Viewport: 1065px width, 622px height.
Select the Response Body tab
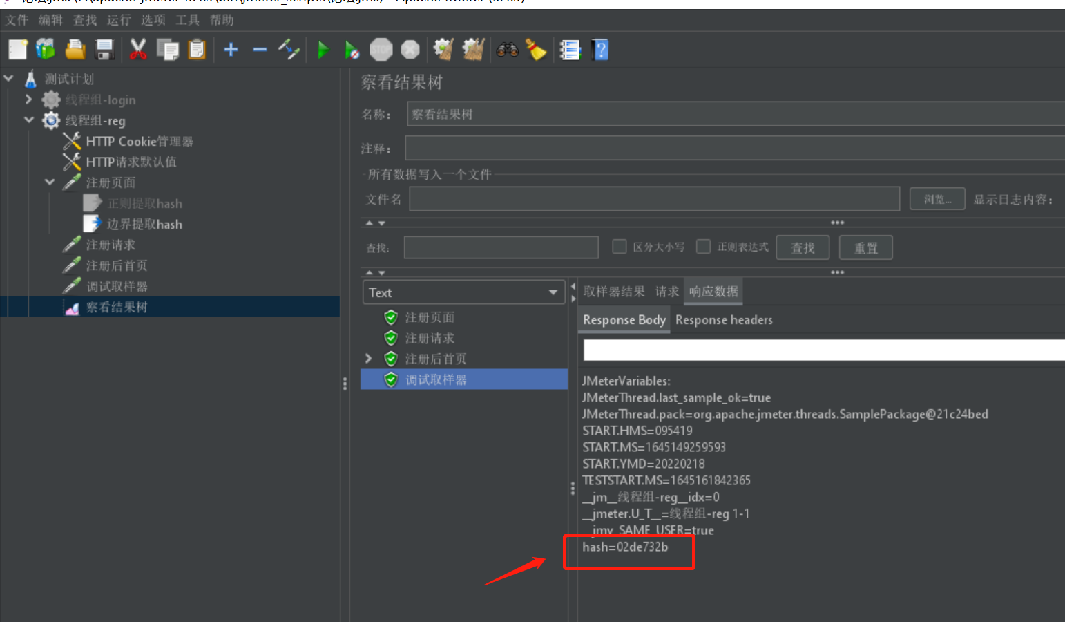(624, 320)
